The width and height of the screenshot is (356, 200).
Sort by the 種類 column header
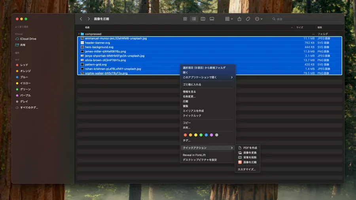320,27
